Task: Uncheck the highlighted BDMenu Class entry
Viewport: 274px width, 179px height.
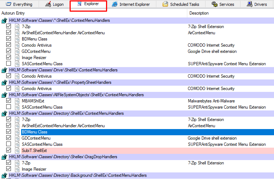Action: tap(8, 132)
